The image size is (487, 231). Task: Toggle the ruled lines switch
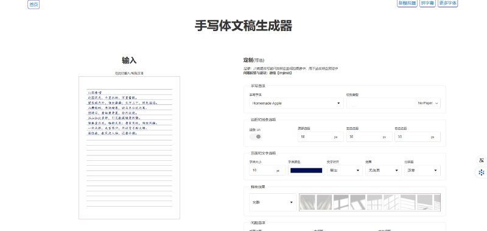256,137
